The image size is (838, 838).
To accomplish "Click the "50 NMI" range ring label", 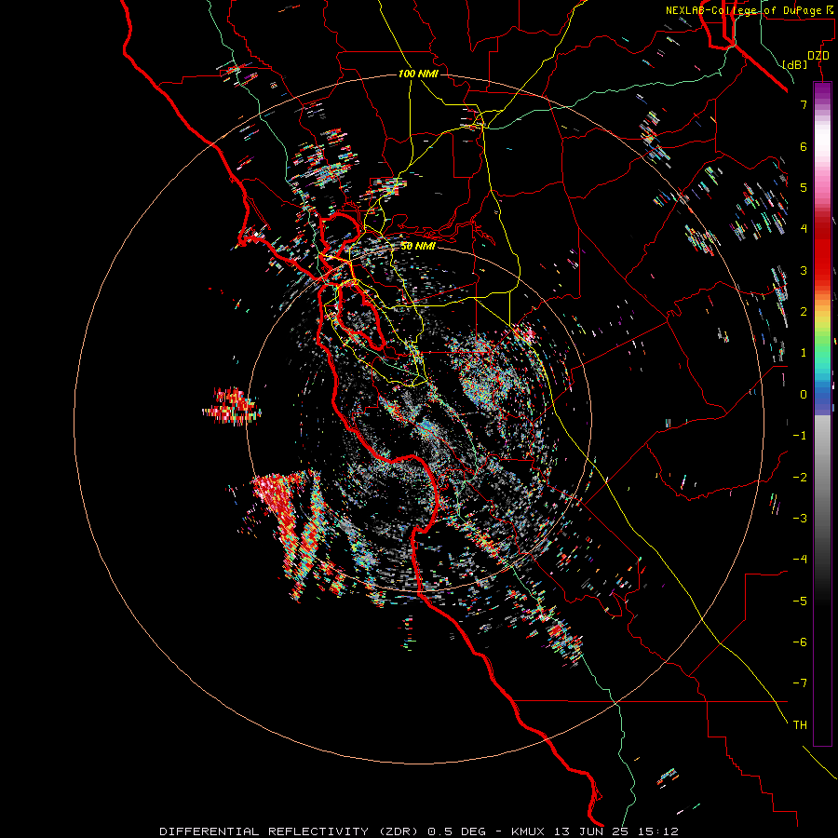I will (x=418, y=246).
